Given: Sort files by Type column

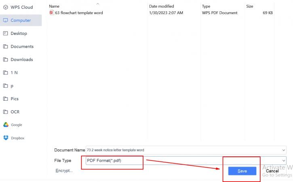Looking at the screenshot, I should (x=206, y=6).
